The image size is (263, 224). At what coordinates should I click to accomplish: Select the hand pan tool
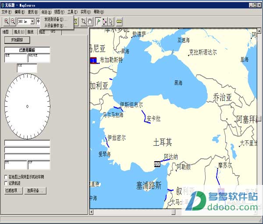pyautogui.click(x=90, y=22)
